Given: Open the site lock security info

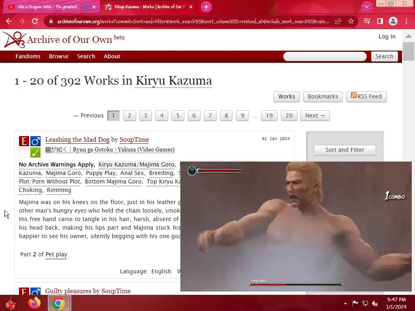Looking at the screenshot, I should click(51, 21).
